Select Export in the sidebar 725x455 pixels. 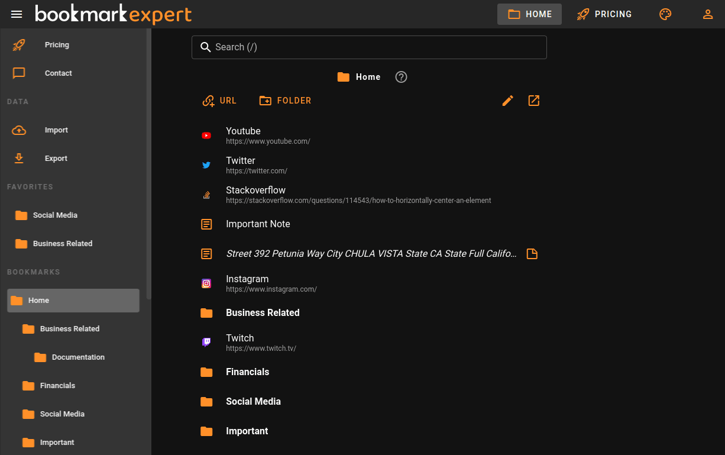pos(56,159)
